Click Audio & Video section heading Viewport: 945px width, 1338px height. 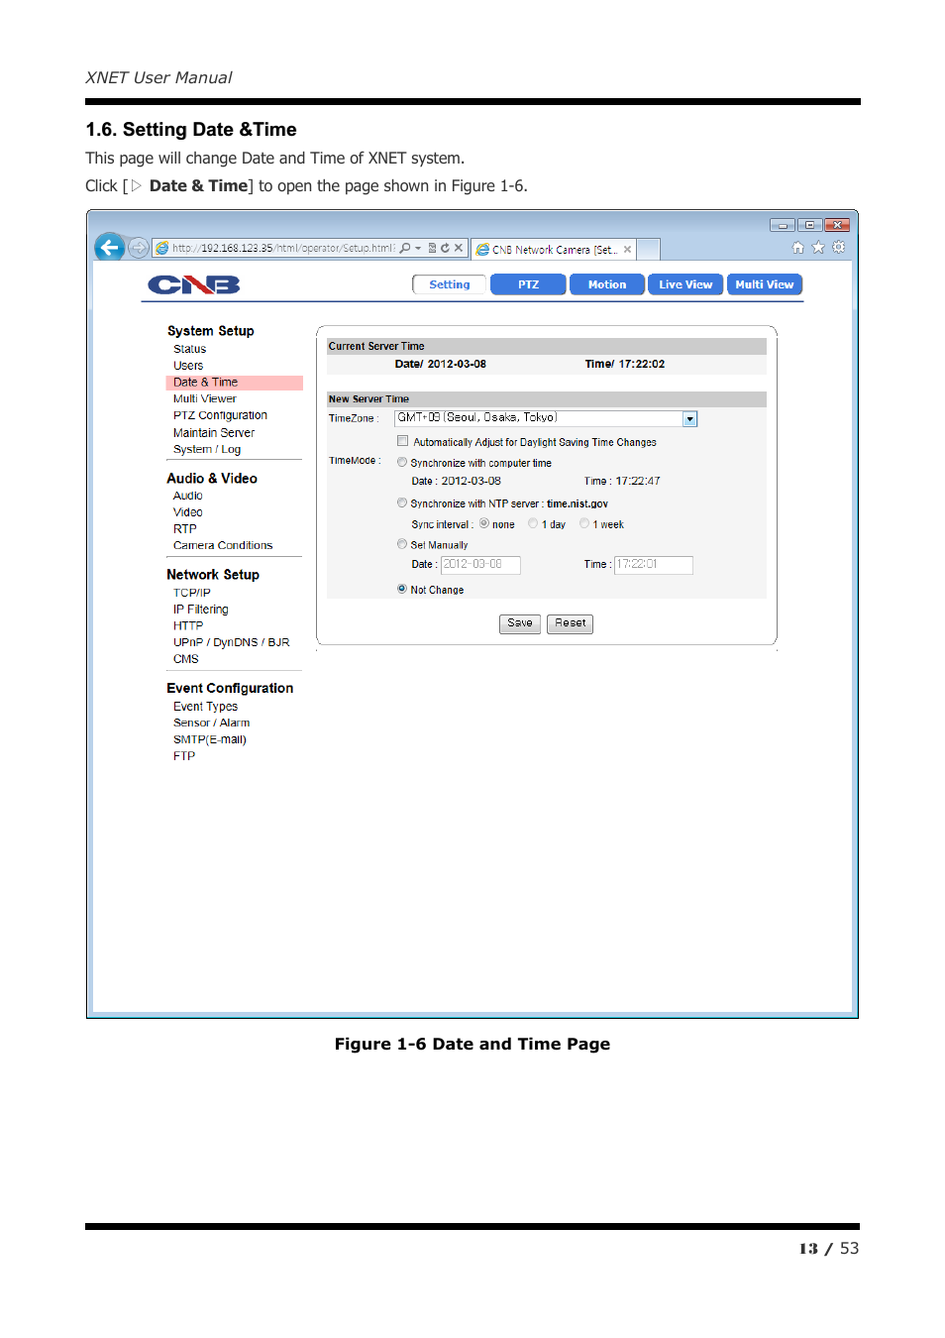[x=212, y=479]
